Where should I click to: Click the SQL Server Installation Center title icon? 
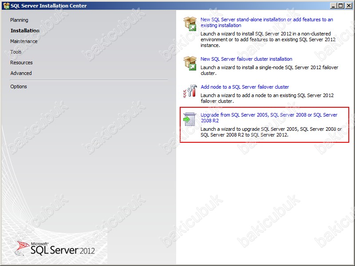coord(6,5)
